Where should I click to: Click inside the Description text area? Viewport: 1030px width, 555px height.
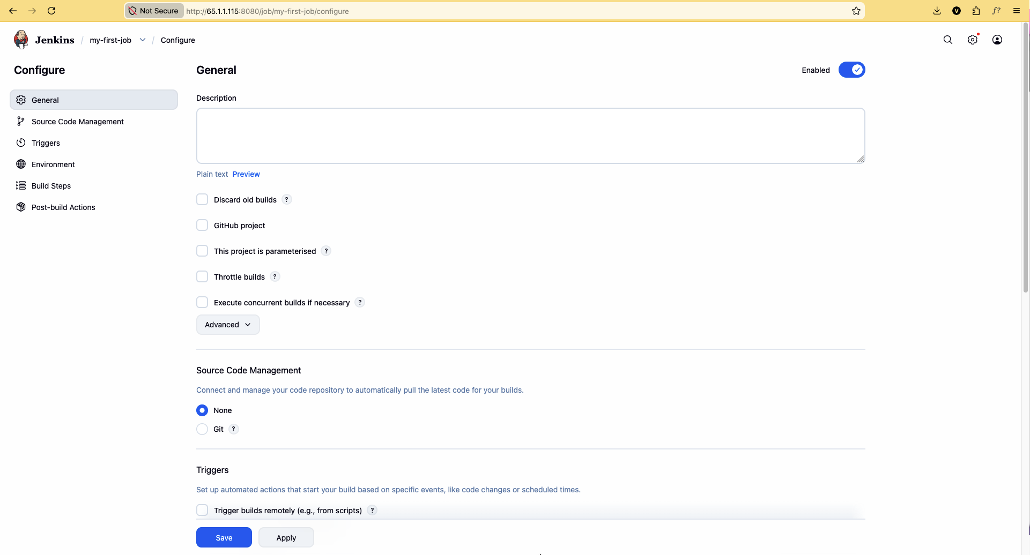[x=531, y=136]
